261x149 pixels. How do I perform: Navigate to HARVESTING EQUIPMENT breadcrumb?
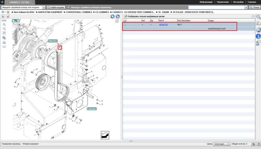click(x=50, y=12)
